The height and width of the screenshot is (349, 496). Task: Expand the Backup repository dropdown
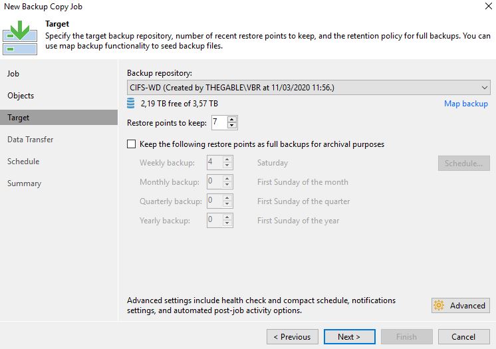click(484, 88)
